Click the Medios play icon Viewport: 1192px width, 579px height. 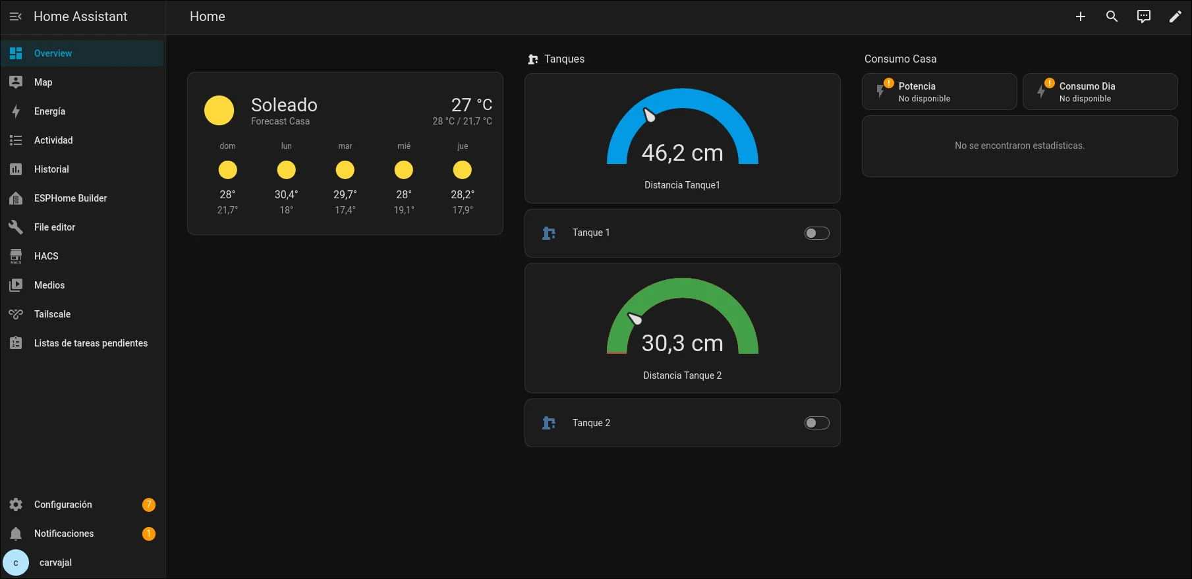(16, 285)
